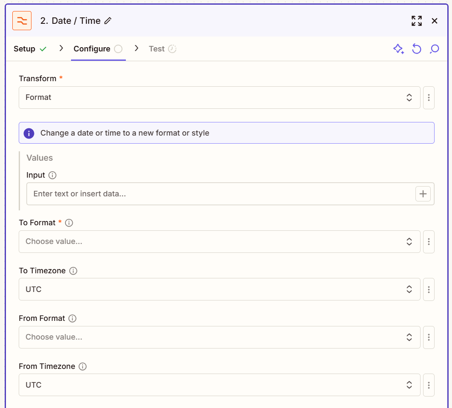Show info tooltip for Input field
This screenshot has height=408, width=452.
tap(52, 175)
